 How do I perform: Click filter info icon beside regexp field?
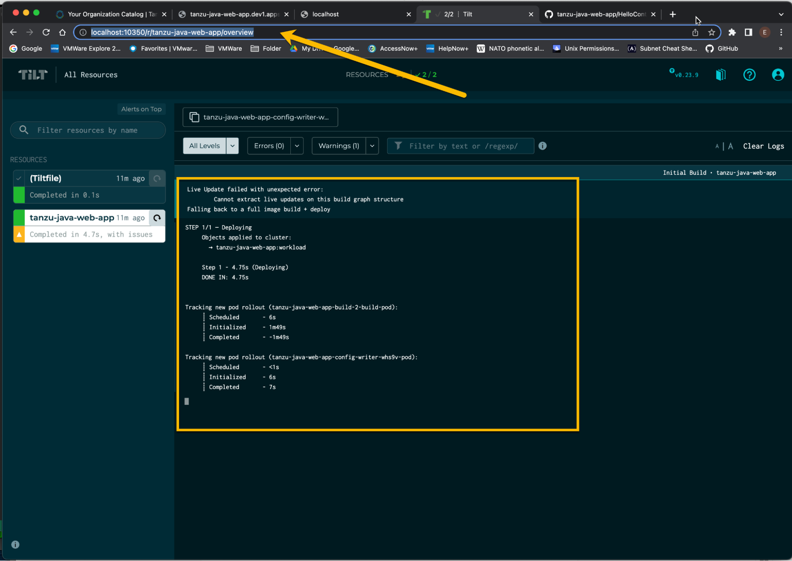point(542,146)
